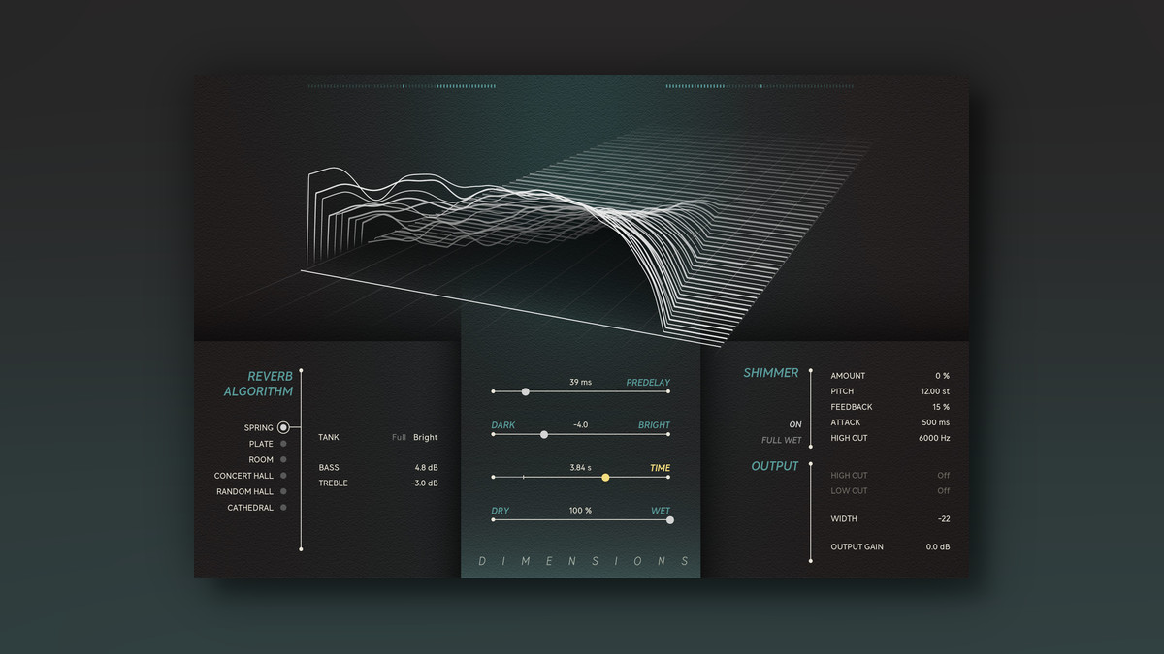This screenshot has height=654, width=1164.
Task: Click the Dry/Wet slider handle
Action: (670, 519)
